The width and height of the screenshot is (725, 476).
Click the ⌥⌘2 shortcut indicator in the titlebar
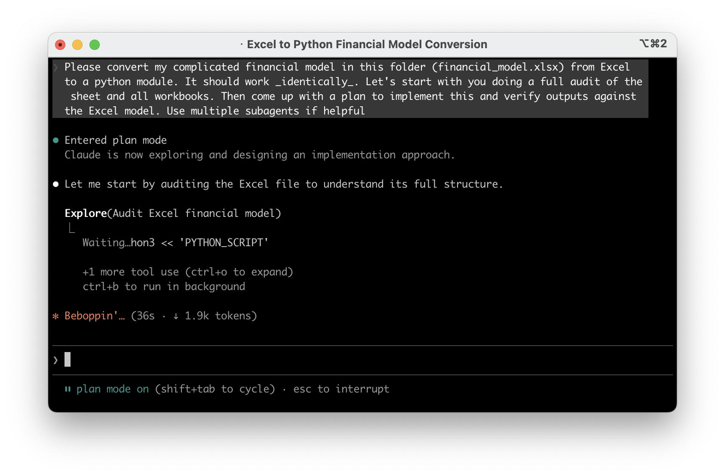click(654, 44)
